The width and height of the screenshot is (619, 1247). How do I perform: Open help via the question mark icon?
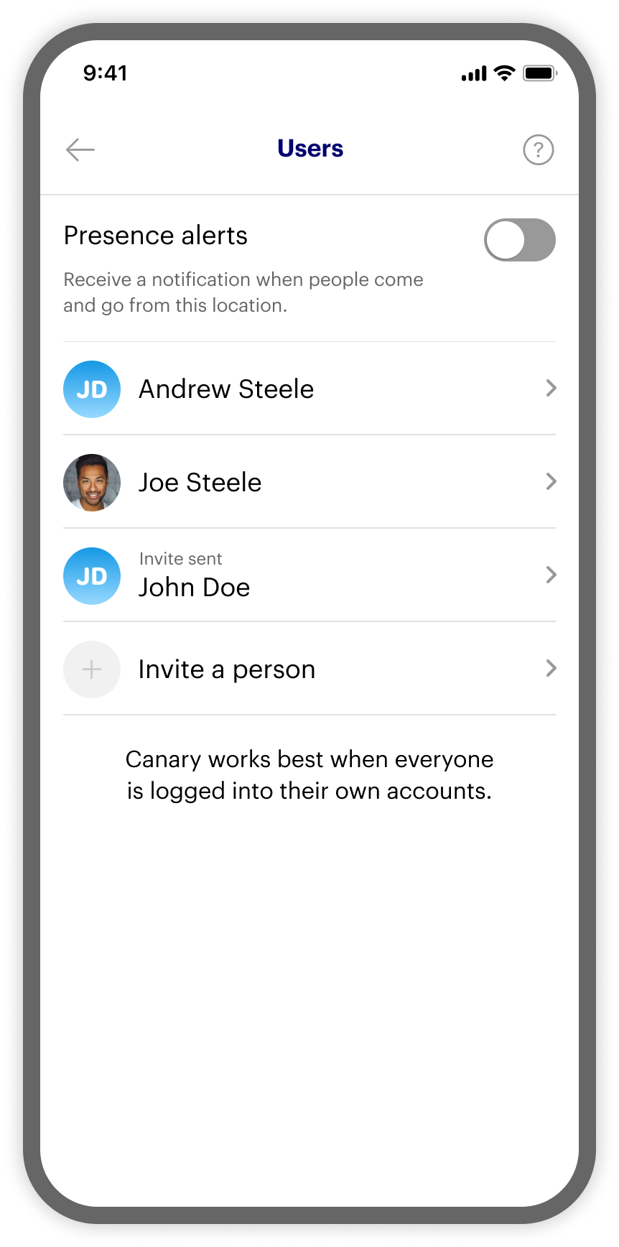pyautogui.click(x=538, y=149)
